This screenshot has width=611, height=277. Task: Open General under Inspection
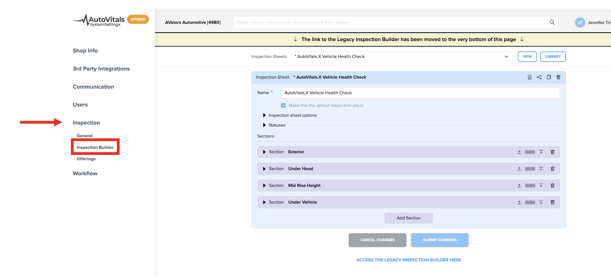click(x=84, y=136)
